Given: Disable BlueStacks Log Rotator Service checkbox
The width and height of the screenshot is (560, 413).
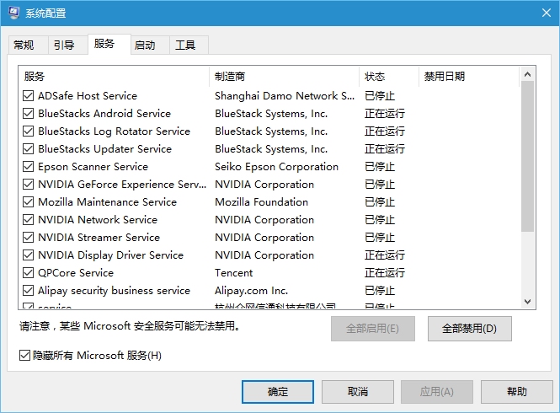Looking at the screenshot, I should click(x=29, y=131).
